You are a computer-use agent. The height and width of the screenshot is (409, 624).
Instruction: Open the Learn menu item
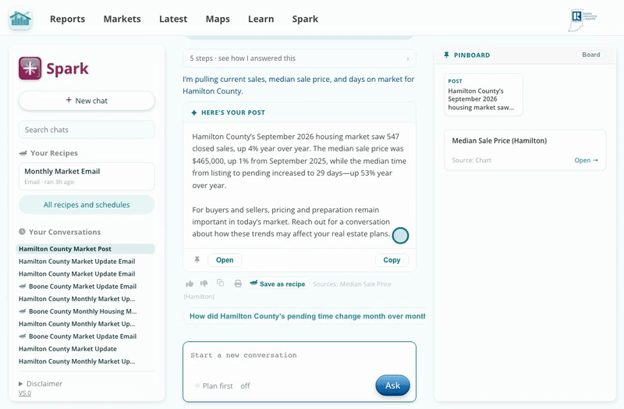pos(261,19)
